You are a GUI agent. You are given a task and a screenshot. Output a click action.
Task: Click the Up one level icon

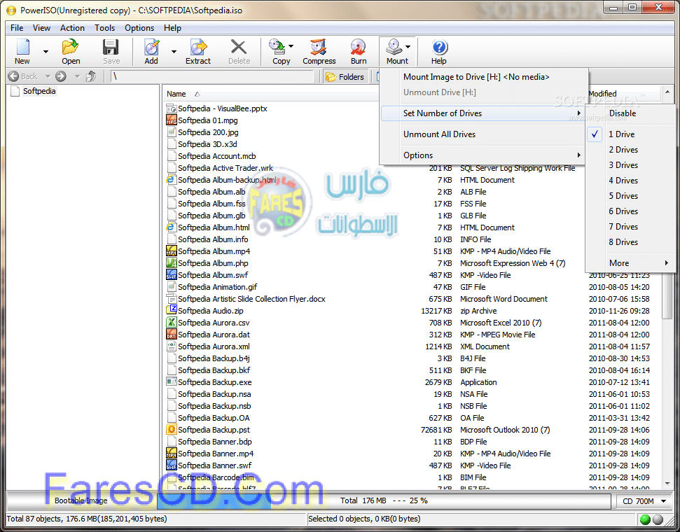tap(91, 76)
